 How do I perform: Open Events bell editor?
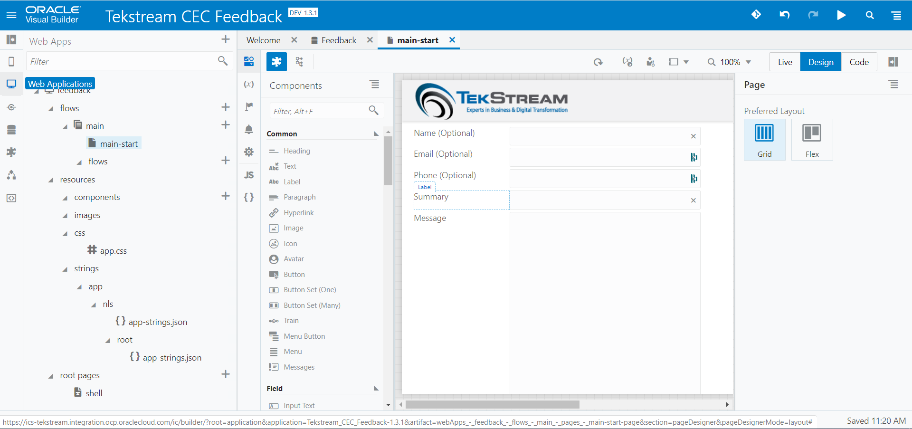coord(249,129)
